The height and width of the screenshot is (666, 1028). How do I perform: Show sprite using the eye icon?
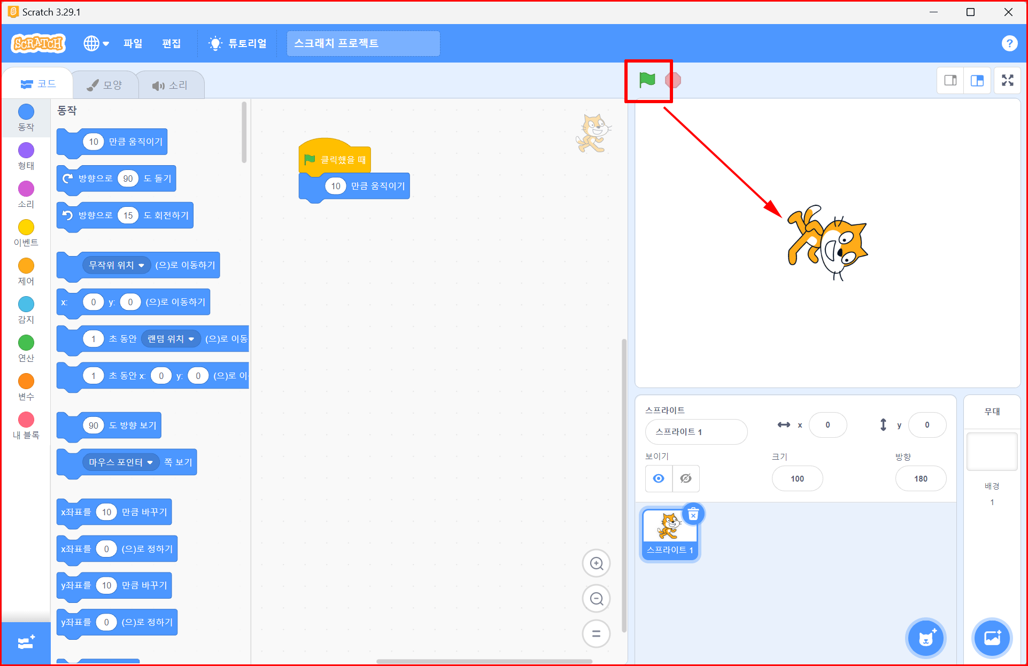[659, 478]
